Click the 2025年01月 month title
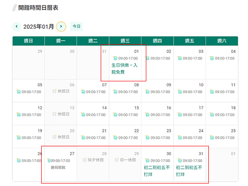Screen dimensions: 248x186 pyautogui.click(x=39, y=27)
